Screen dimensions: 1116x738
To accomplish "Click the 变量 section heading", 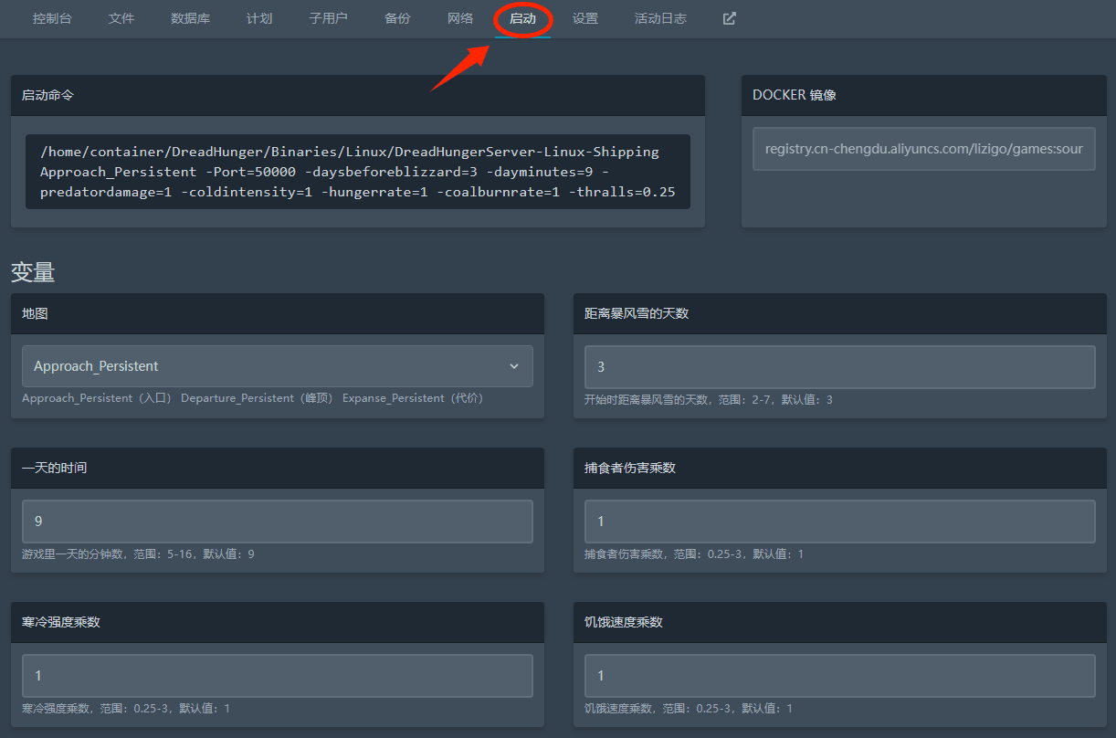I will click(x=33, y=271).
